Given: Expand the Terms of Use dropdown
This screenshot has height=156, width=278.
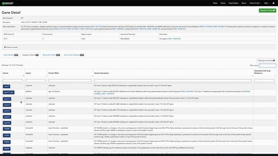Looking at the screenshot, I should click(255, 3).
